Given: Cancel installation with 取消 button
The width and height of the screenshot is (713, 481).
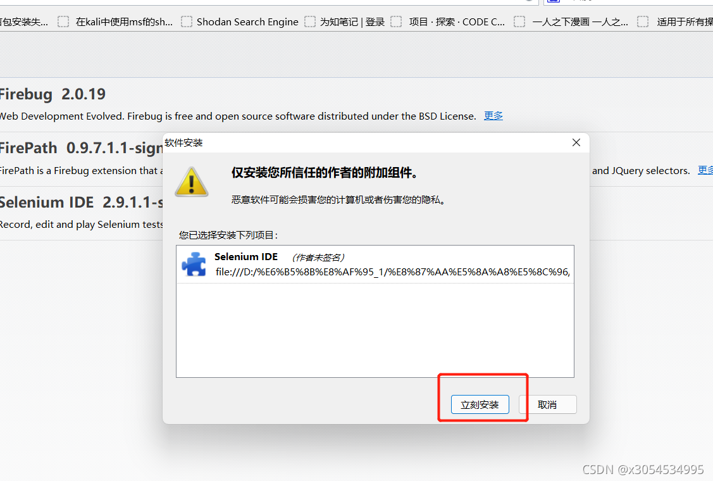Looking at the screenshot, I should coord(547,404).
